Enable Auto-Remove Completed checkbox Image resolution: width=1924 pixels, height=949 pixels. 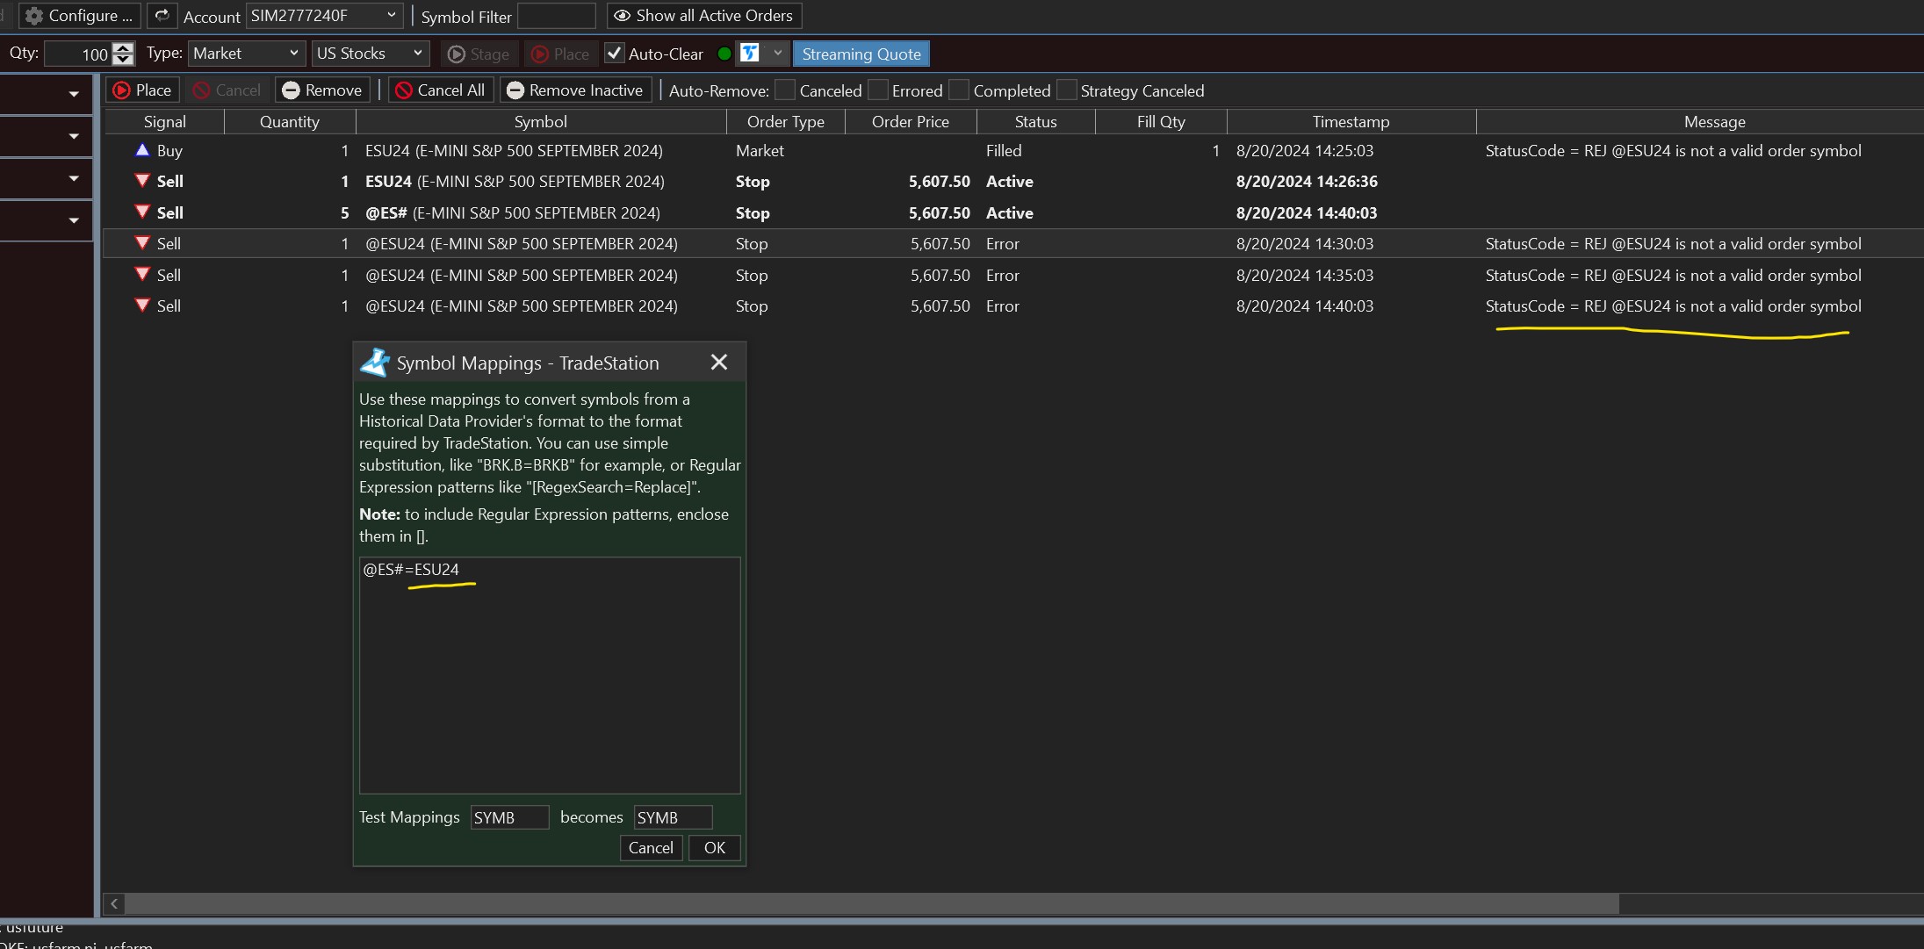point(960,90)
